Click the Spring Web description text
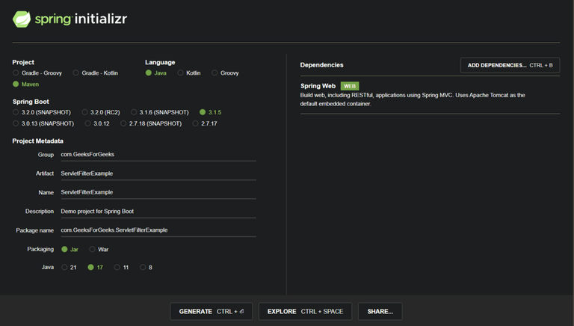The width and height of the screenshot is (574, 326). [x=413, y=99]
